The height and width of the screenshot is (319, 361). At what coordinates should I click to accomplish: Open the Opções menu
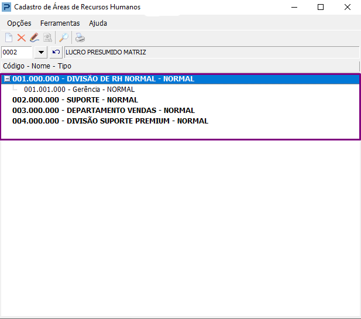click(x=19, y=23)
